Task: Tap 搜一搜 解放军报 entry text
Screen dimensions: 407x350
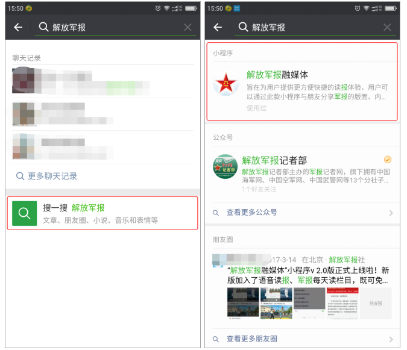Action: [74, 208]
